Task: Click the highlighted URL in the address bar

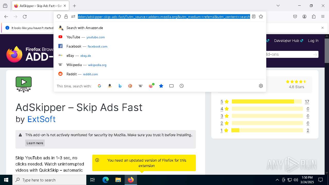Action: click(164, 17)
